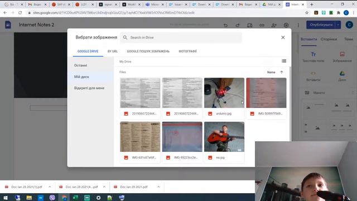Open the More options menu in Sites
This screenshot has height=201, width=357.
pyautogui.click(x=298, y=25)
